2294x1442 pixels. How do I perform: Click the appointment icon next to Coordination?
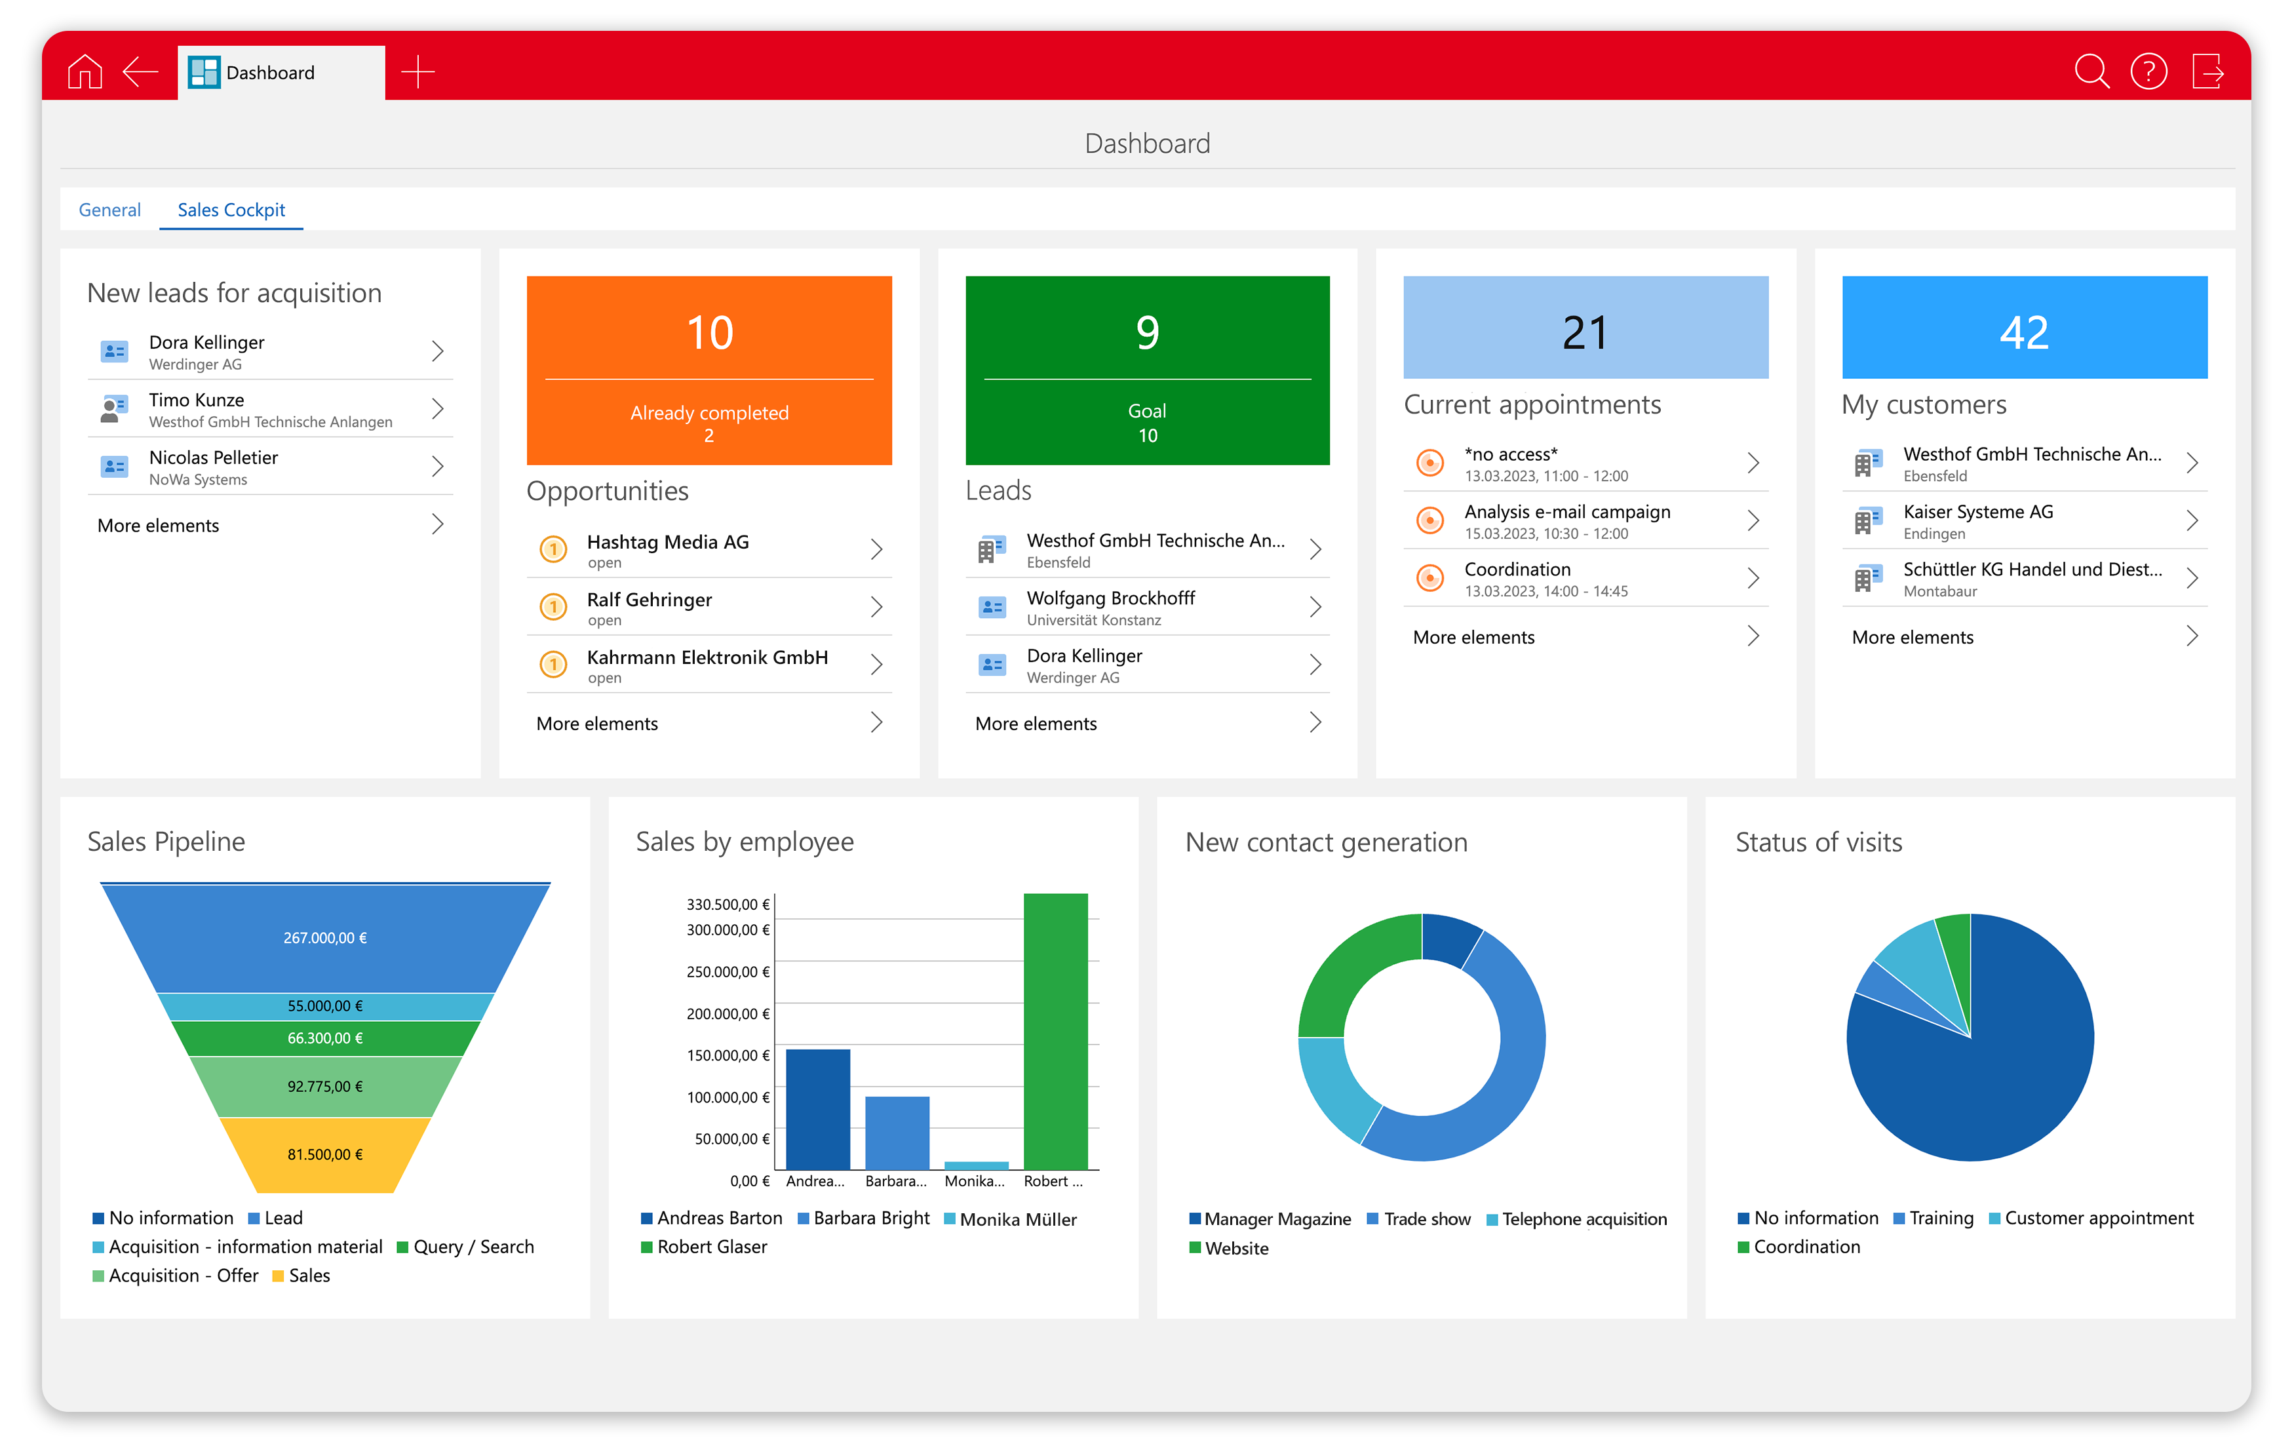(1429, 578)
